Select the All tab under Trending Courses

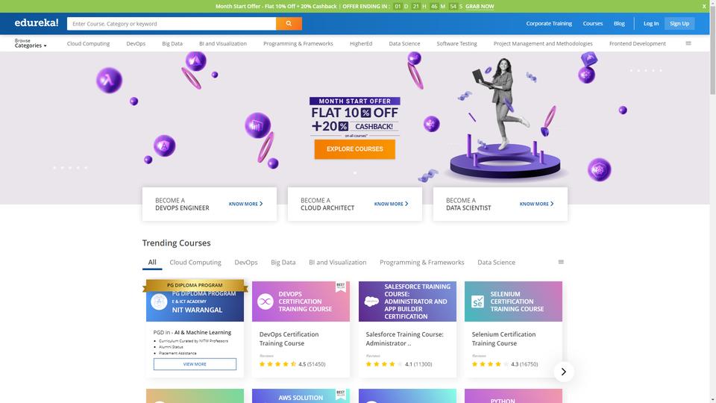point(152,262)
